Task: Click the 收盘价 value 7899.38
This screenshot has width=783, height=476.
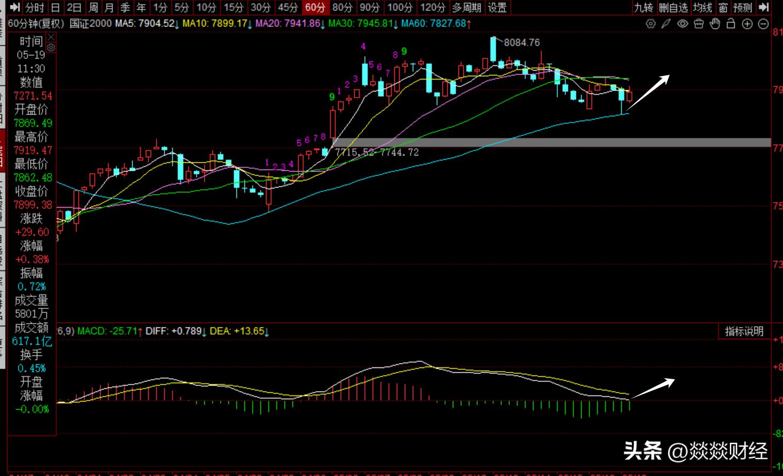Action: click(x=33, y=205)
